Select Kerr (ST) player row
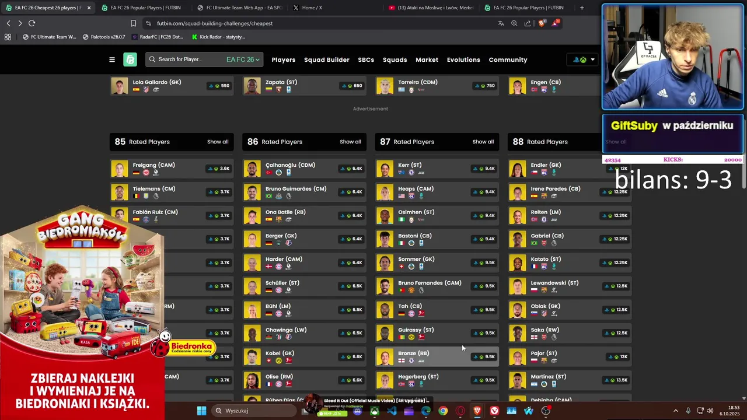Image resolution: width=747 pixels, height=420 pixels. pyautogui.click(x=437, y=169)
